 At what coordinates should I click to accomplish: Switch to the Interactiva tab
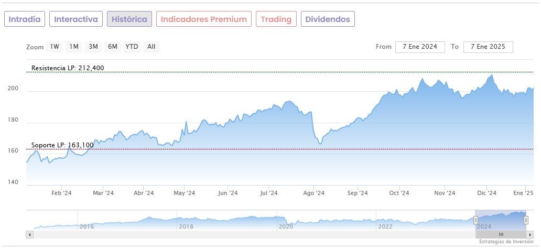pyautogui.click(x=76, y=19)
